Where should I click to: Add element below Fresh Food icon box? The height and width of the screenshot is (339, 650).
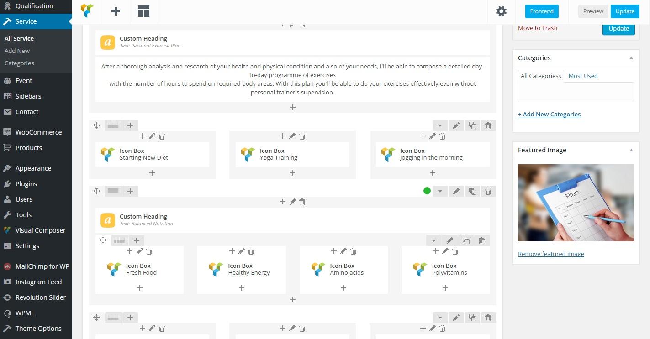tap(140, 288)
